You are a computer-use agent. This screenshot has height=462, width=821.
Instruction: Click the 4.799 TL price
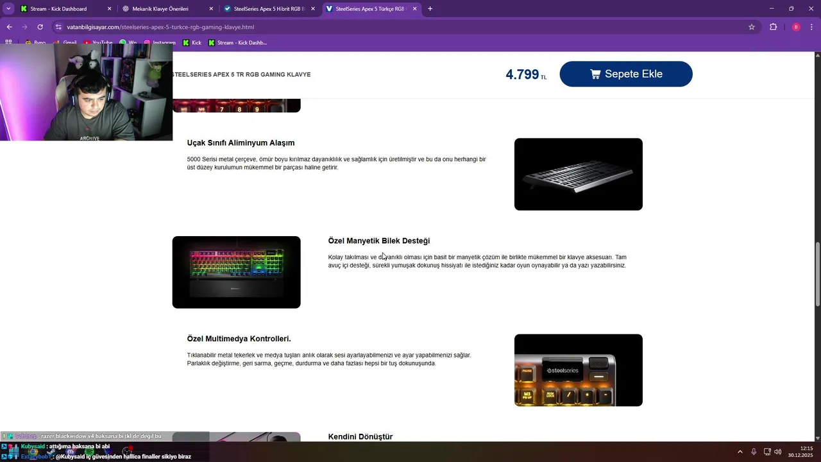point(526,74)
